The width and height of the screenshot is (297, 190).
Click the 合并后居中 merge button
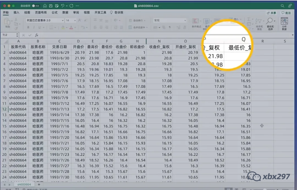(x=138, y=27)
